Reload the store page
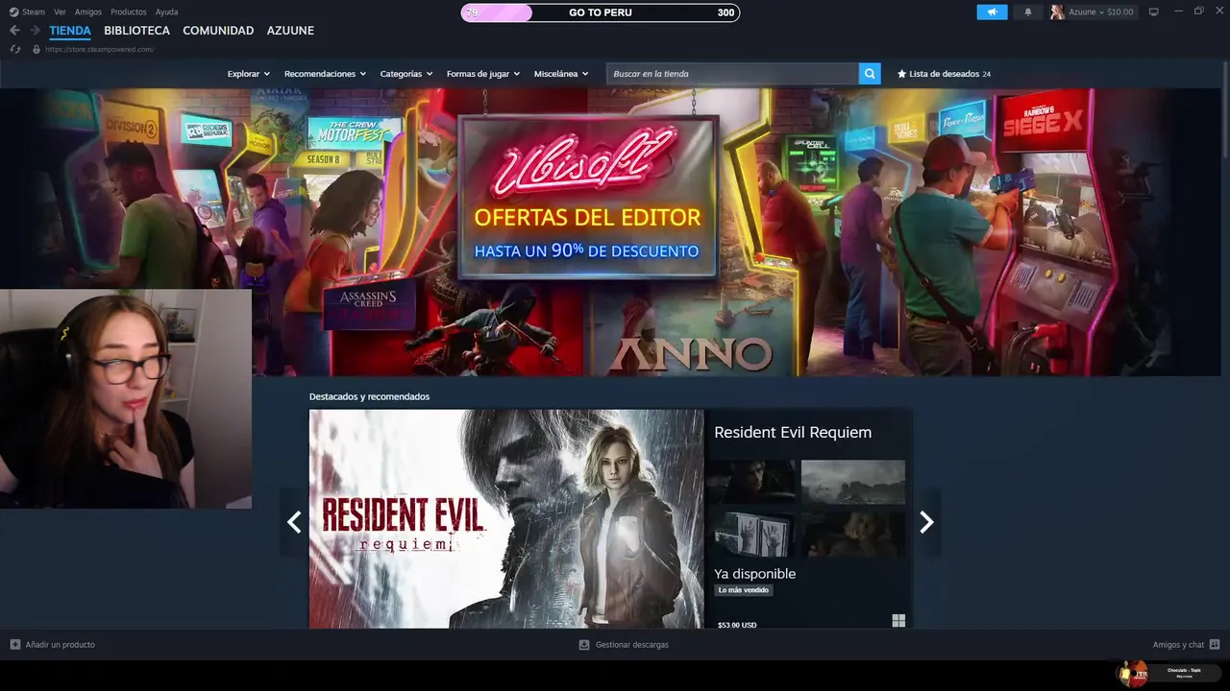 pyautogui.click(x=15, y=49)
